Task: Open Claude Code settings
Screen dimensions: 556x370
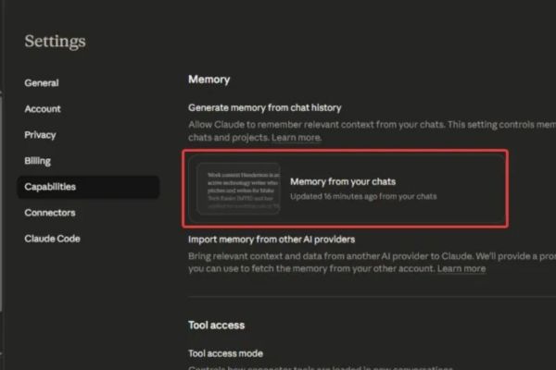Action: click(x=53, y=239)
